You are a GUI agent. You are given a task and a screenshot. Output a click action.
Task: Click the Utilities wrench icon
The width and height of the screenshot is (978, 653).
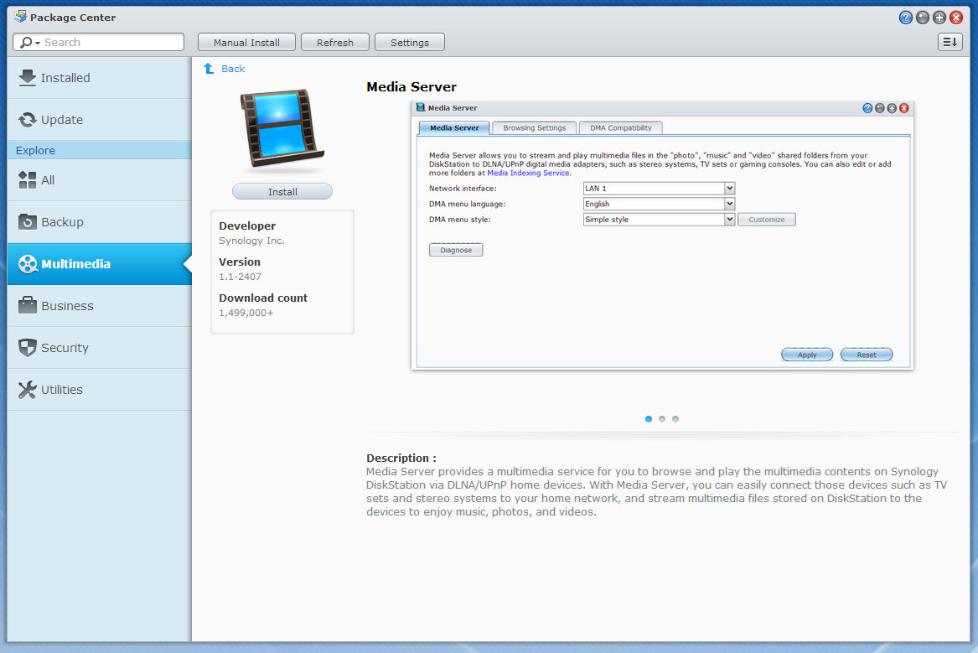coord(28,390)
